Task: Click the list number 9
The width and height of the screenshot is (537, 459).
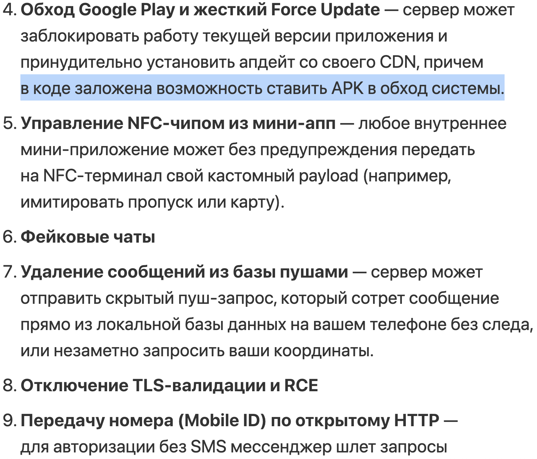Action: coord(9,421)
